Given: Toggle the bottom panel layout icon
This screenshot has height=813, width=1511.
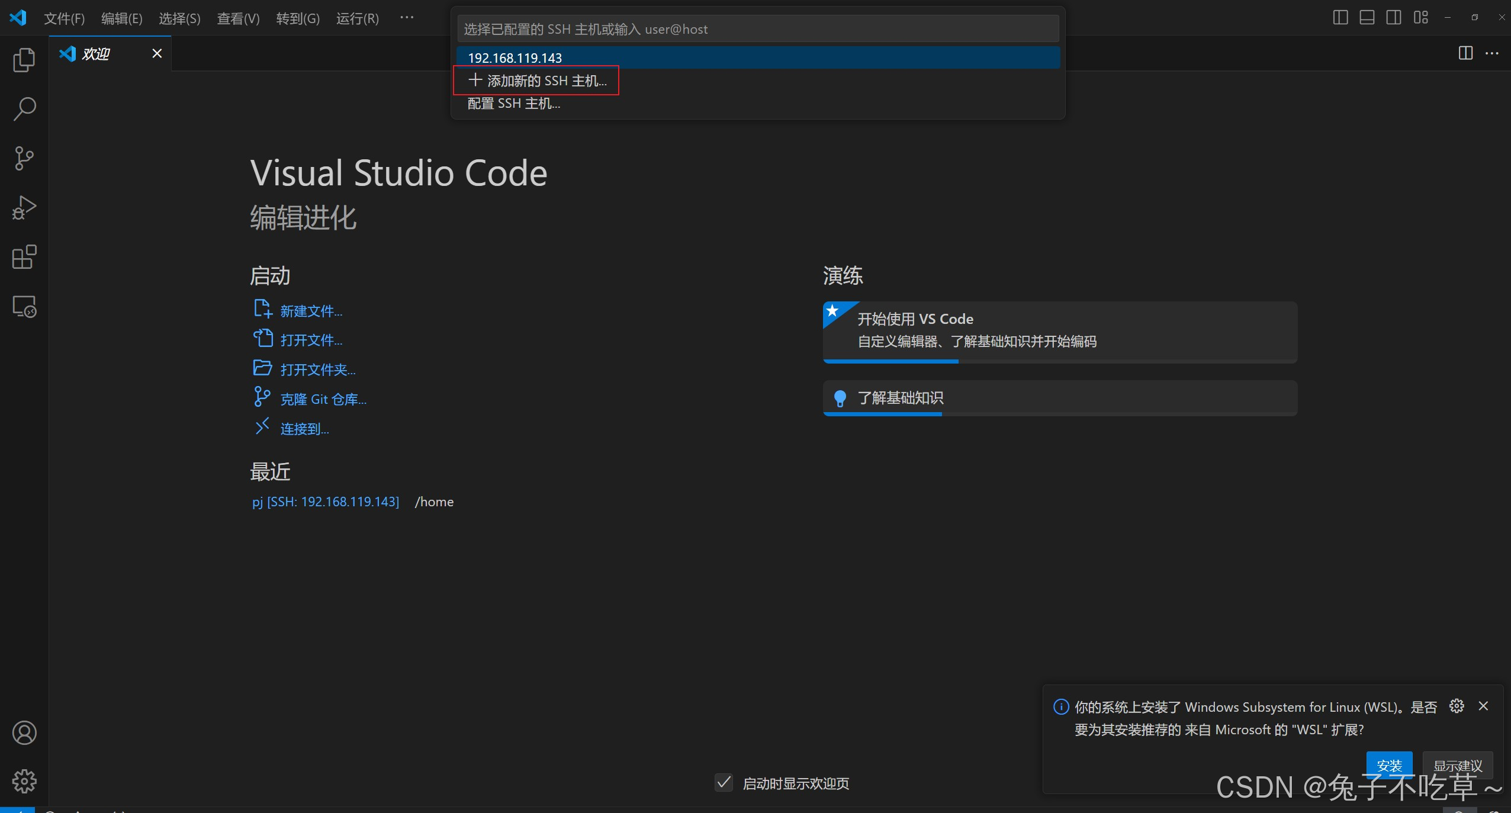Looking at the screenshot, I should click(1367, 18).
